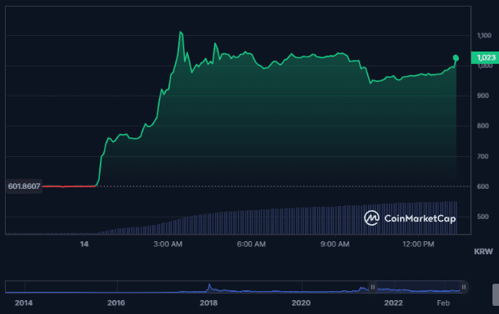Screen dimensions: 499x314
Task: Click 2018 on the navigator timeline
Action: [209, 303]
